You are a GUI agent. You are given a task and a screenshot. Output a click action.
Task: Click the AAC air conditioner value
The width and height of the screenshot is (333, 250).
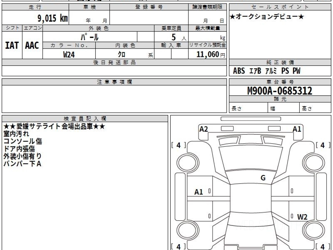(32, 45)
